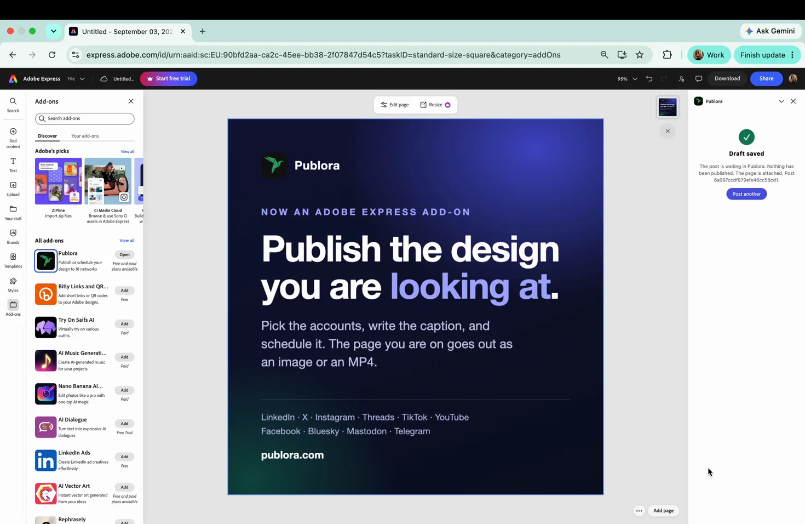Screen dimensions: 805x524
Task: Open browser Extensions puzzle icon
Action: (667, 55)
